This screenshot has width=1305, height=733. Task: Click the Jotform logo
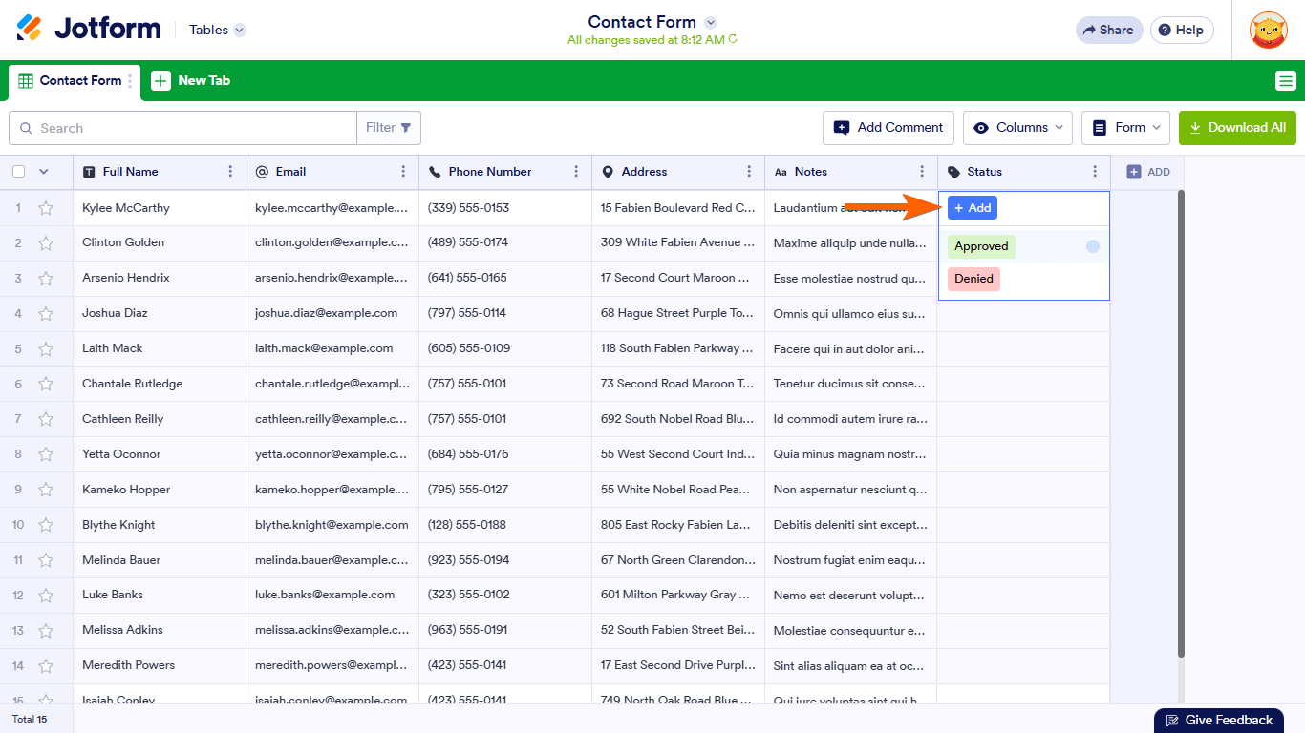coord(89,29)
